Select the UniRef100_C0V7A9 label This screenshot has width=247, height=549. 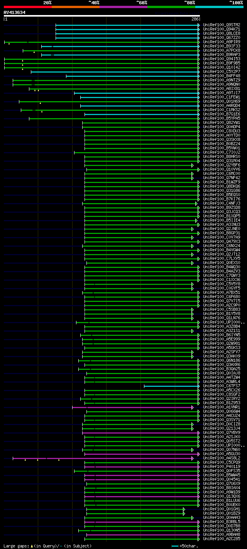pyautogui.click(x=222, y=237)
